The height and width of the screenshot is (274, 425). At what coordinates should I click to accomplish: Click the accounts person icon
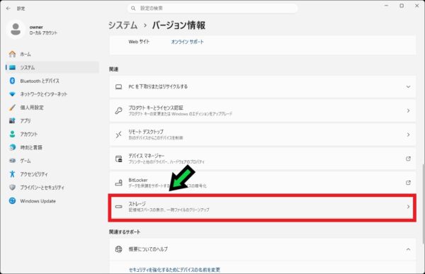(x=12, y=134)
